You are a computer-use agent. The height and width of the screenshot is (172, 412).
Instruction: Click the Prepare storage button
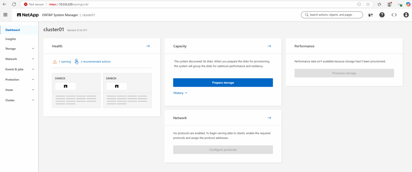[223, 83]
